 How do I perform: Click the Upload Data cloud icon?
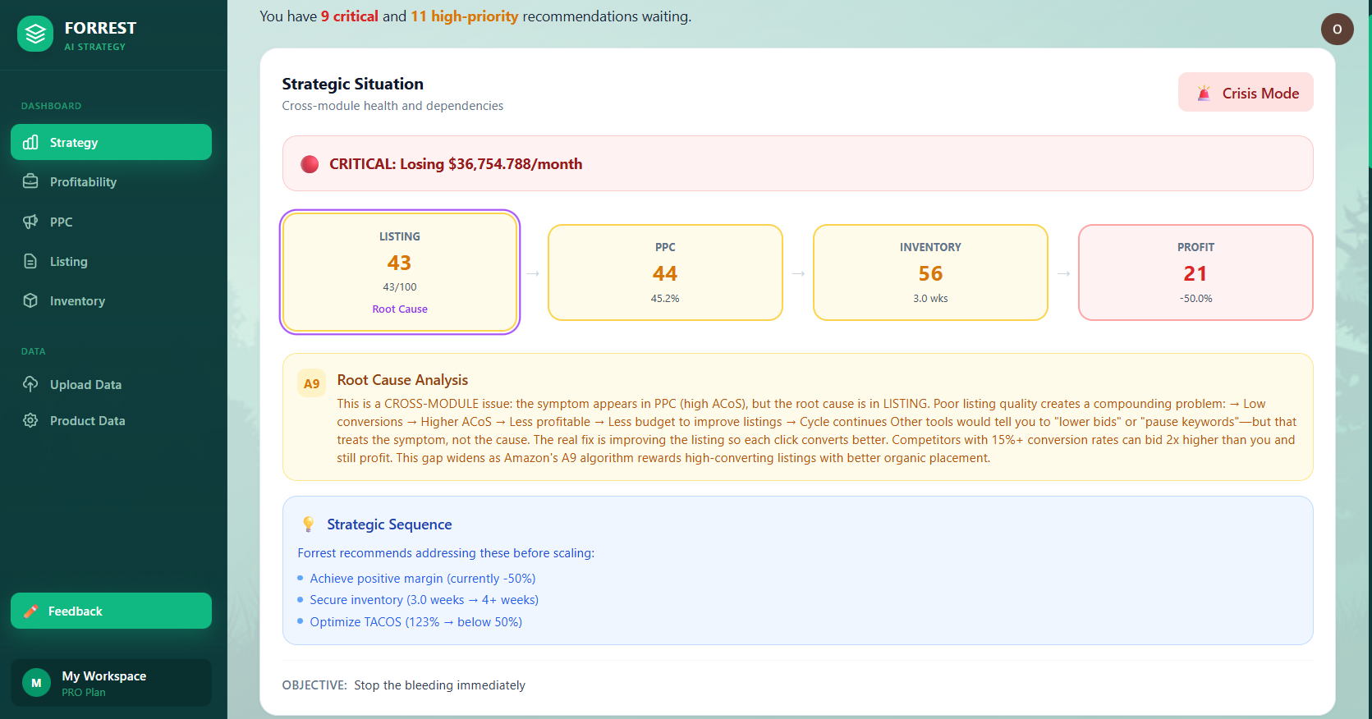pos(30,384)
